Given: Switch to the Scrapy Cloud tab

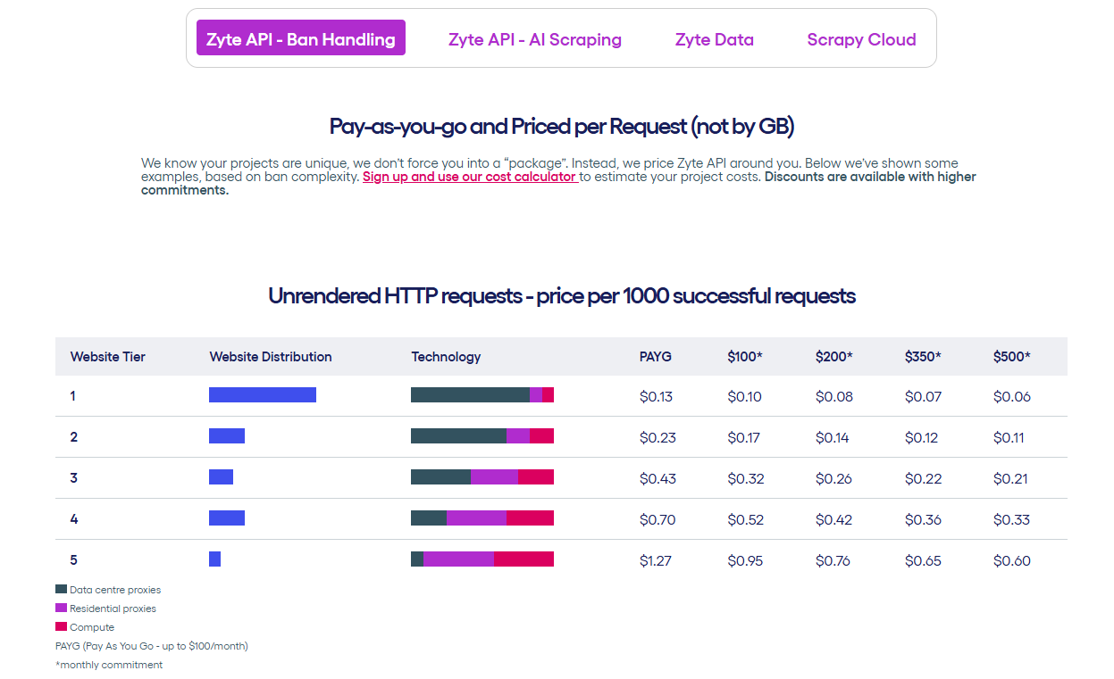Looking at the screenshot, I should point(861,39).
